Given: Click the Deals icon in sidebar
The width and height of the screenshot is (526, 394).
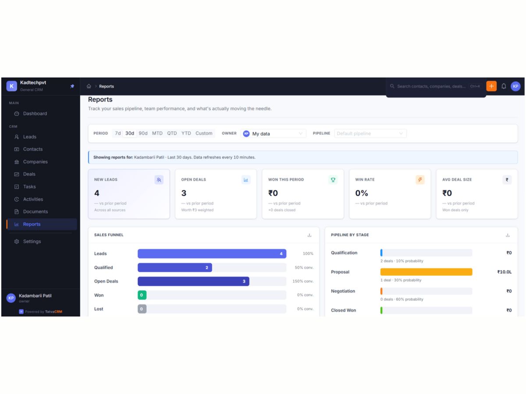Looking at the screenshot, I should [17, 174].
